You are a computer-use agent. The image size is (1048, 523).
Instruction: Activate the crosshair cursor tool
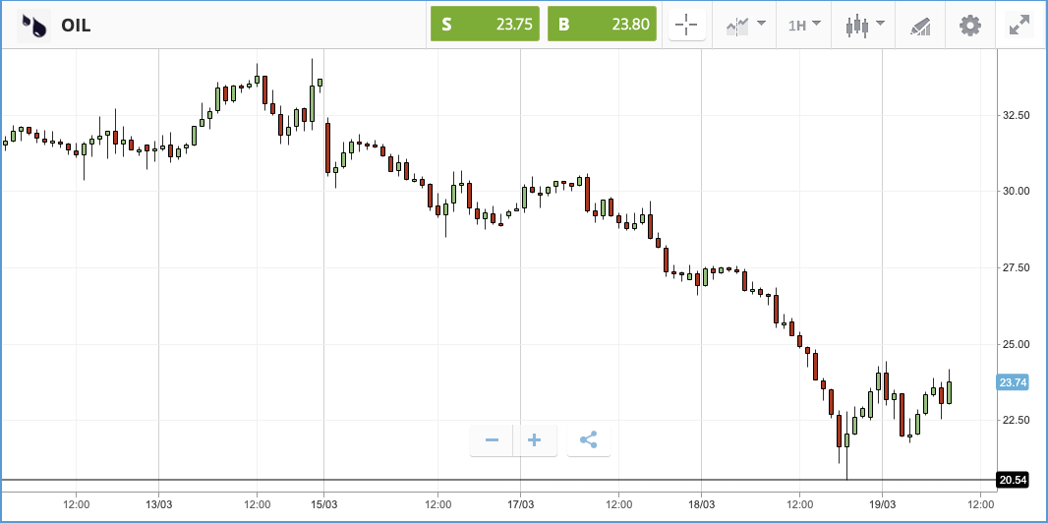[x=686, y=26]
